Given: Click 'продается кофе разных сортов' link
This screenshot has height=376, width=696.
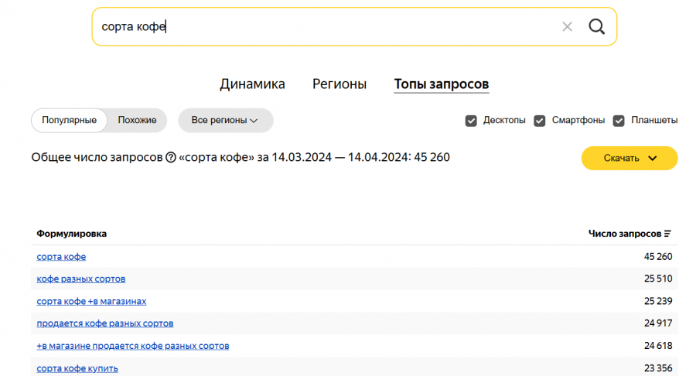Looking at the screenshot, I should 105,323.
